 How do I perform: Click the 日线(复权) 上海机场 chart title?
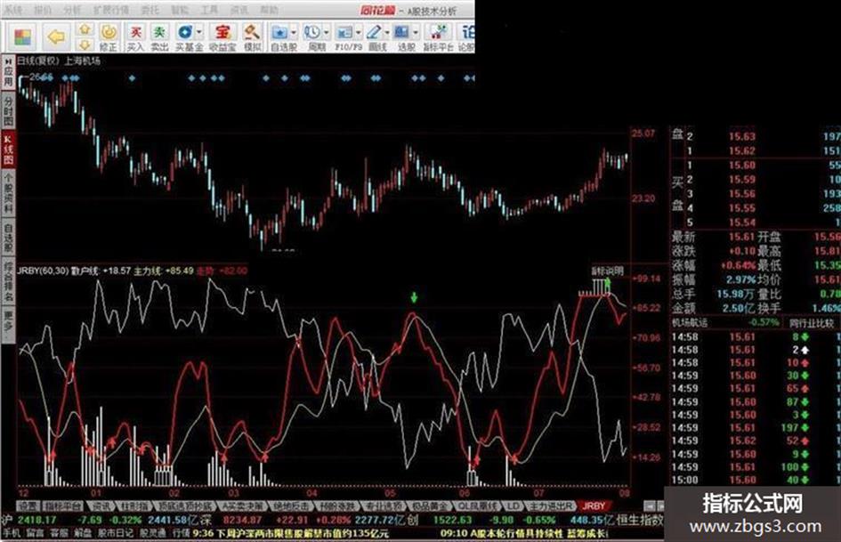tap(59, 61)
